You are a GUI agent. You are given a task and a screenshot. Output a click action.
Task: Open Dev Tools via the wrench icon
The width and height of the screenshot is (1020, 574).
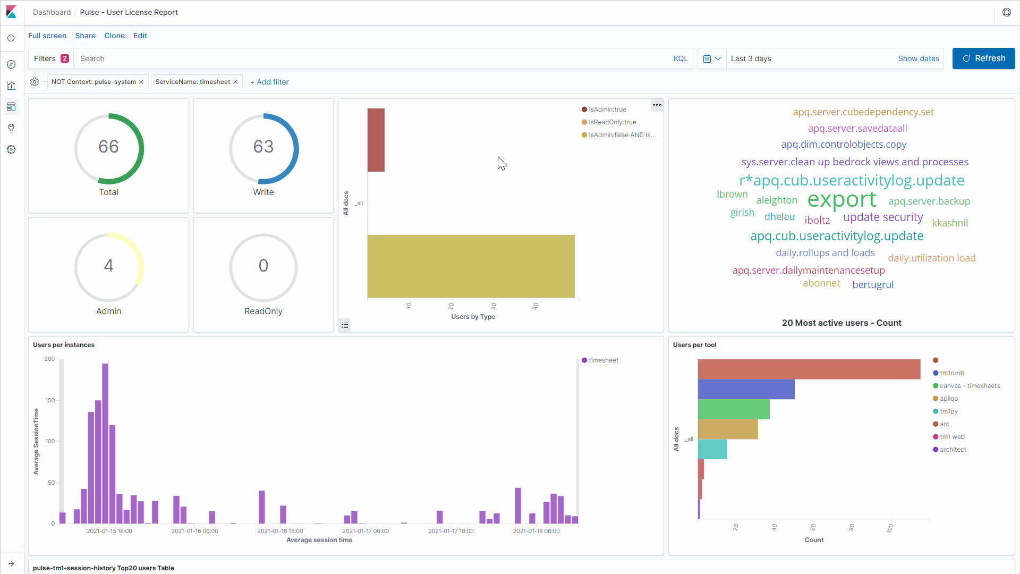11,128
